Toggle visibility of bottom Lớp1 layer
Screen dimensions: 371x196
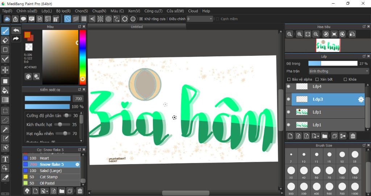coord(288,124)
